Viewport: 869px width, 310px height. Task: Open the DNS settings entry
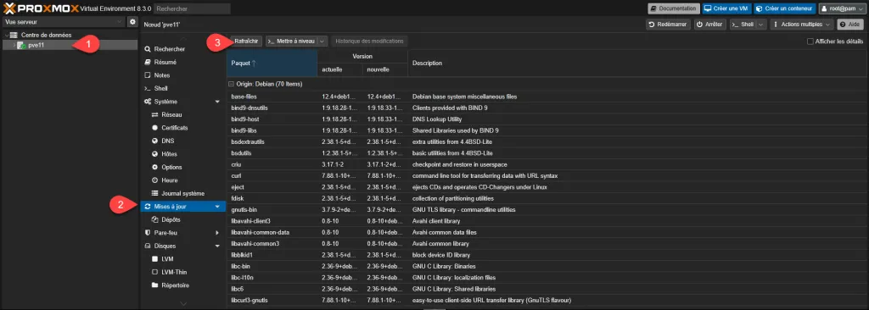click(x=167, y=141)
